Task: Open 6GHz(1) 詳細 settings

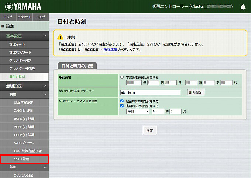Action: point(24,135)
